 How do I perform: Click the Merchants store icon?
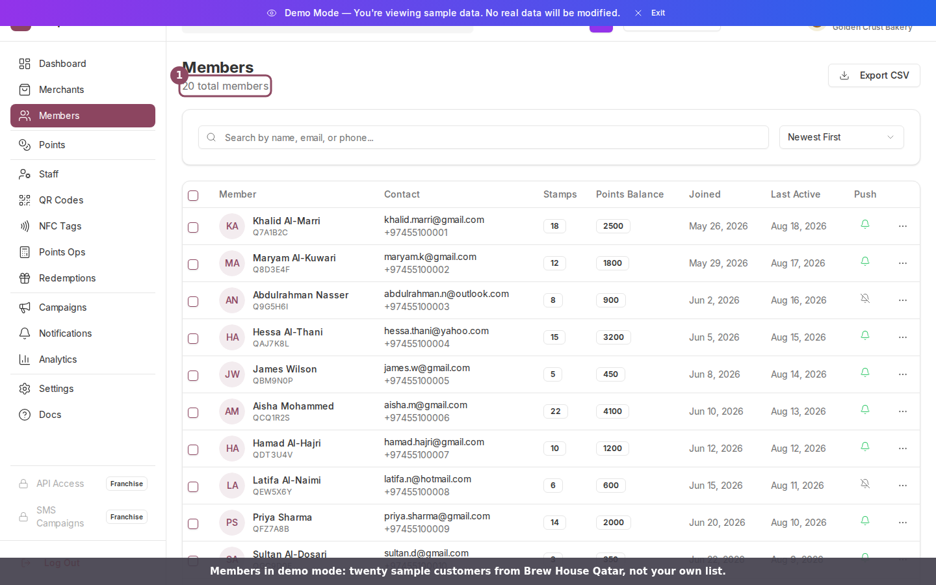pyautogui.click(x=25, y=90)
